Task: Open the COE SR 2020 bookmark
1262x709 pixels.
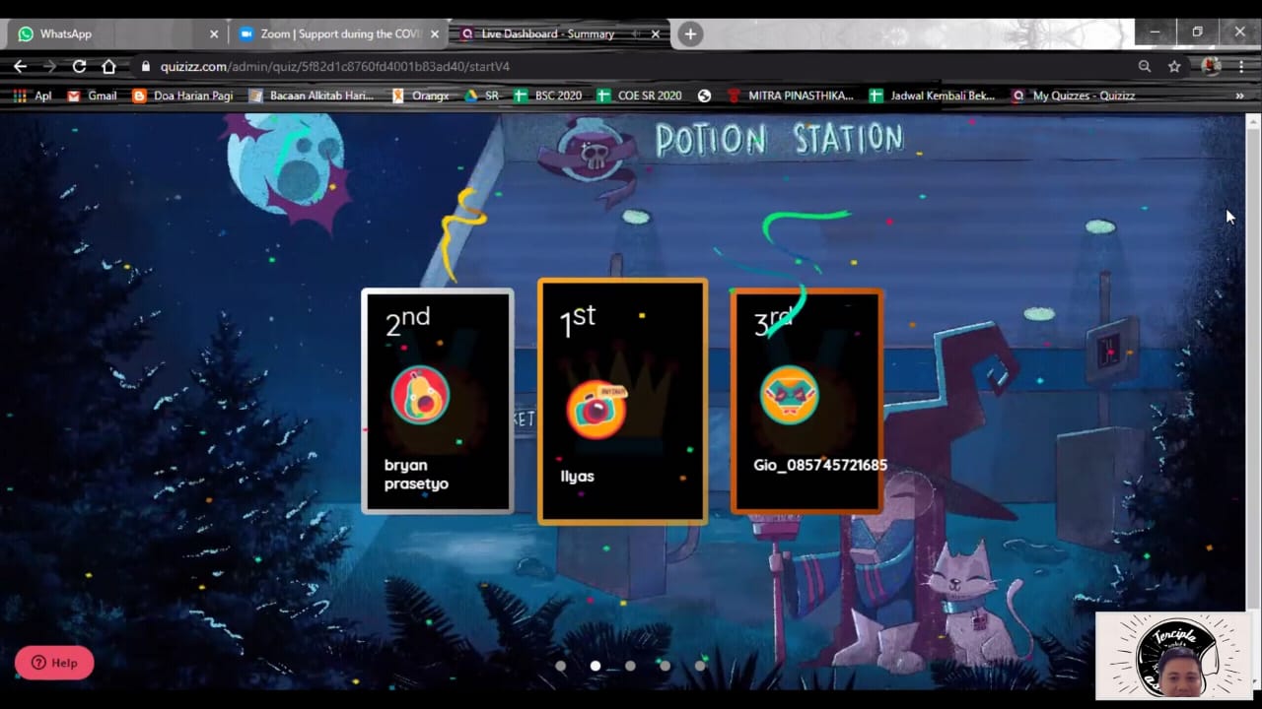Action: (639, 96)
